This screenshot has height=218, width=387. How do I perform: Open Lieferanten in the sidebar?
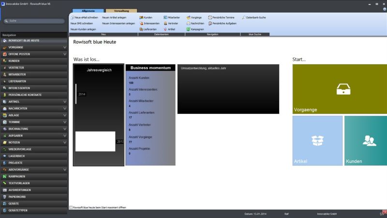coord(34,81)
